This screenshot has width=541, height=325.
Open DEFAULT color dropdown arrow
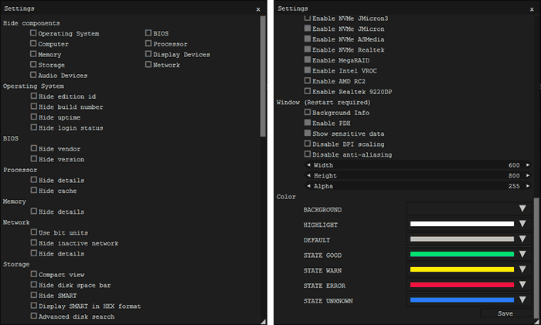click(522, 239)
